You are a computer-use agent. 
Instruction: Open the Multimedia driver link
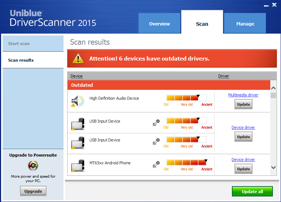[243, 95]
